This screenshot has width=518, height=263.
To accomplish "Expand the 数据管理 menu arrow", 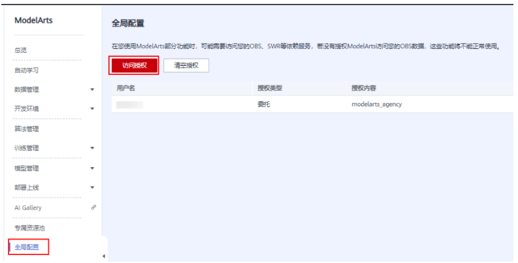I will 92,89.
